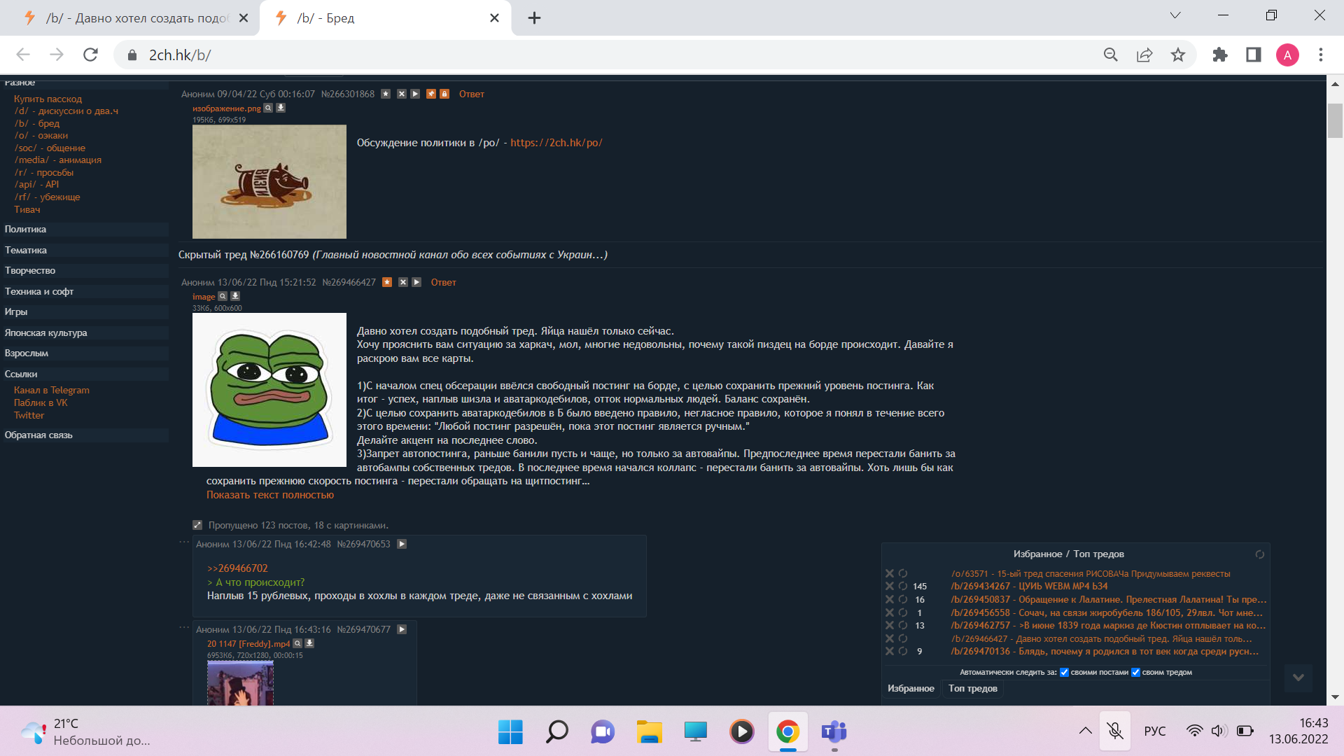Download изображение.png with the download icon

pyautogui.click(x=281, y=108)
